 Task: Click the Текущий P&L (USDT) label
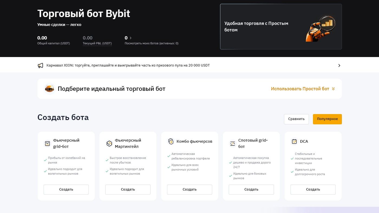pos(97,43)
